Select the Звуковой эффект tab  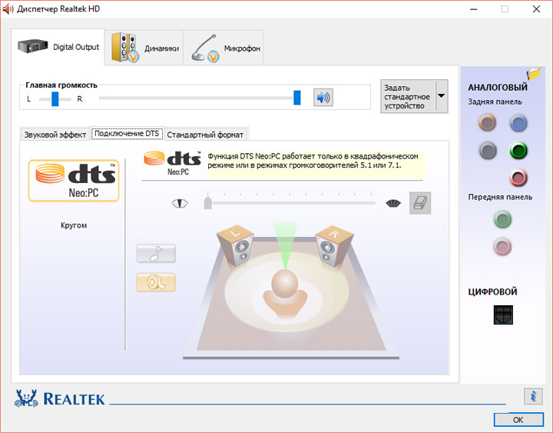click(x=55, y=135)
